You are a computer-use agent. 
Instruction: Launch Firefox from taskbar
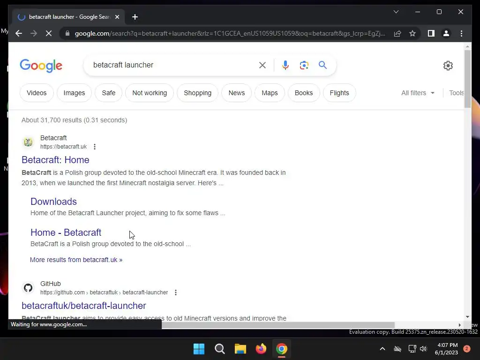pos(261,349)
